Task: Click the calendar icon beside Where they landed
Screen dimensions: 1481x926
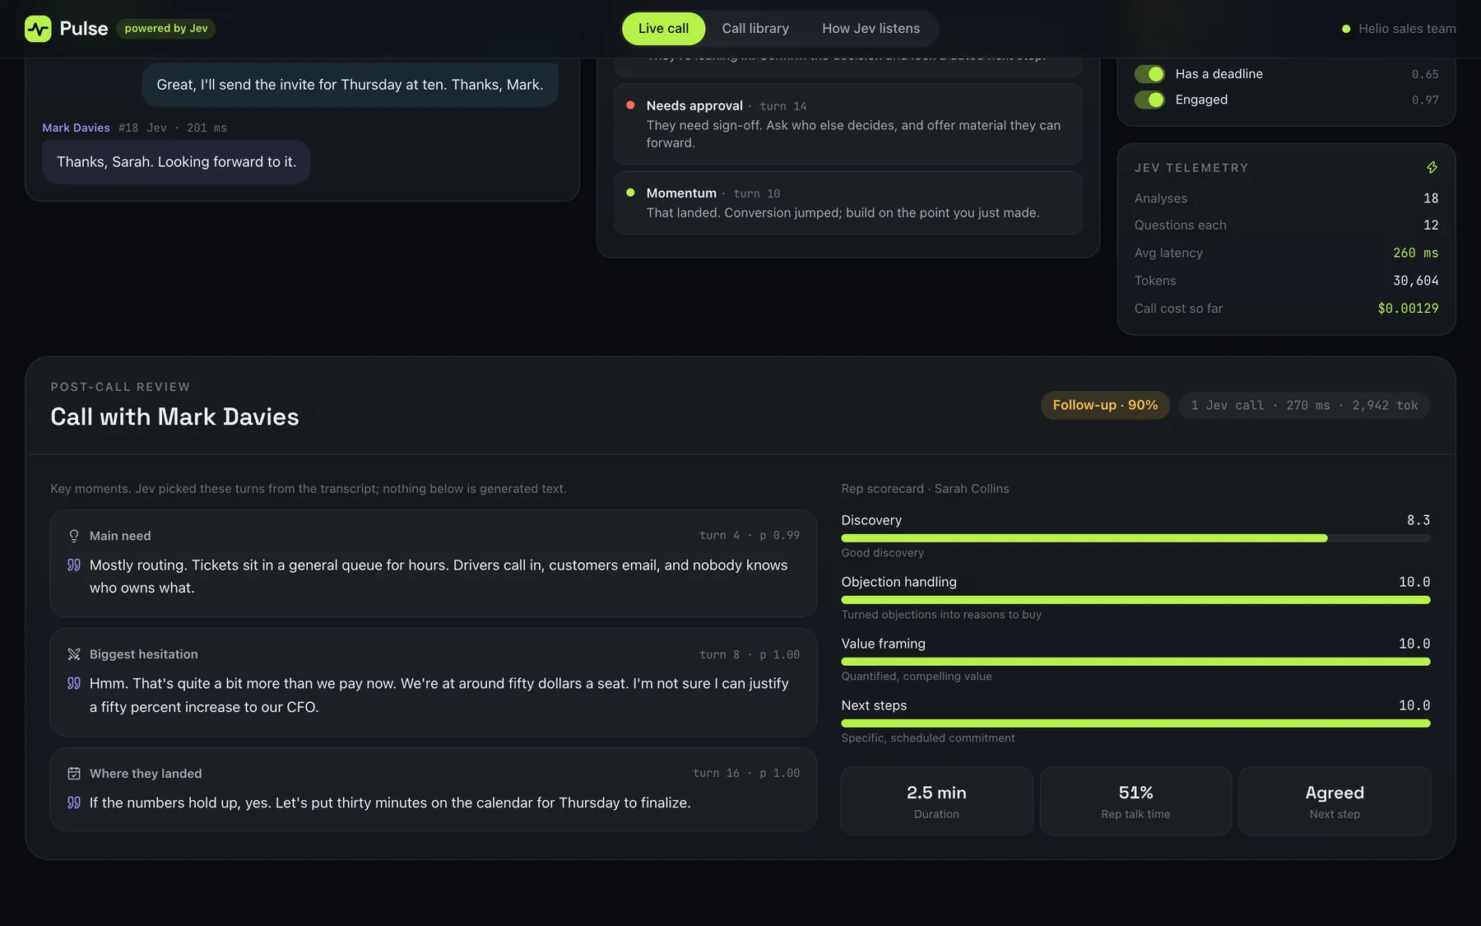Action: (74, 774)
